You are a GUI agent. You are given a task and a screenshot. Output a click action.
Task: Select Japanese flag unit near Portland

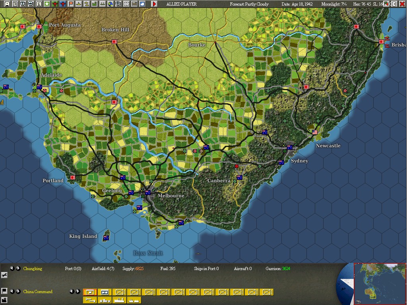(x=73, y=178)
